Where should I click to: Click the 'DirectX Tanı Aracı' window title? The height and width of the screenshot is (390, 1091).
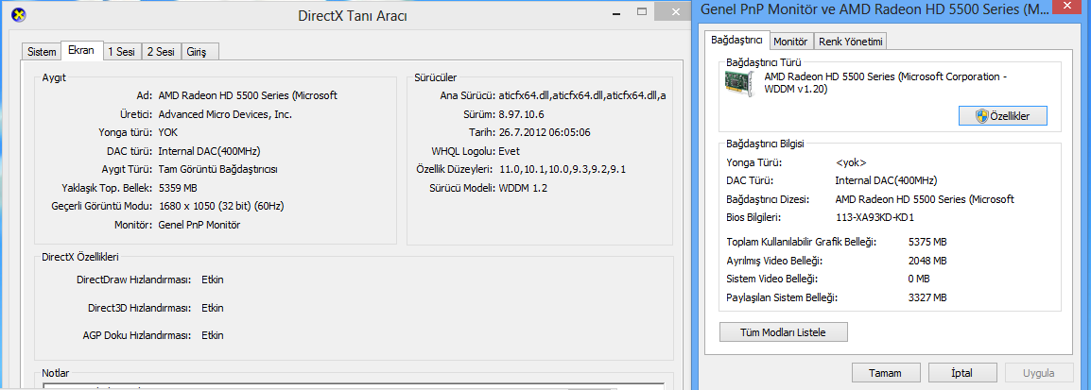coord(352,16)
